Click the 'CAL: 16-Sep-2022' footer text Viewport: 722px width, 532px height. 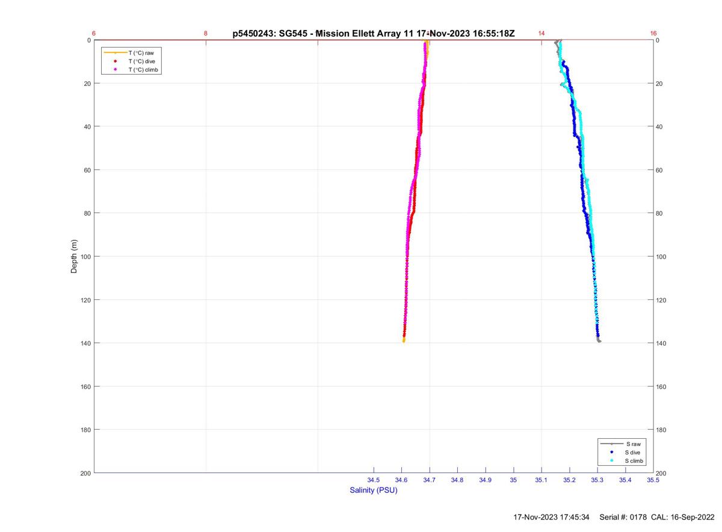[x=683, y=517]
